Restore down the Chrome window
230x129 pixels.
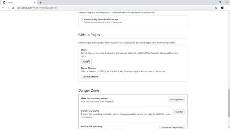[220, 2]
